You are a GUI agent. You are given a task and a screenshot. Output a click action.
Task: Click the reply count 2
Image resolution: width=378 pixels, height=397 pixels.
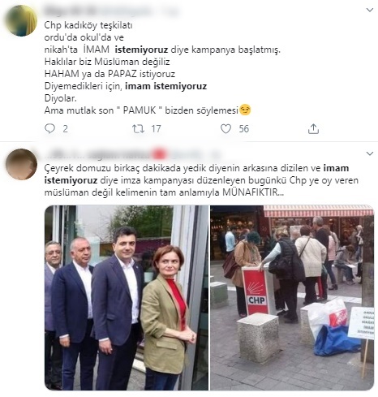point(65,129)
